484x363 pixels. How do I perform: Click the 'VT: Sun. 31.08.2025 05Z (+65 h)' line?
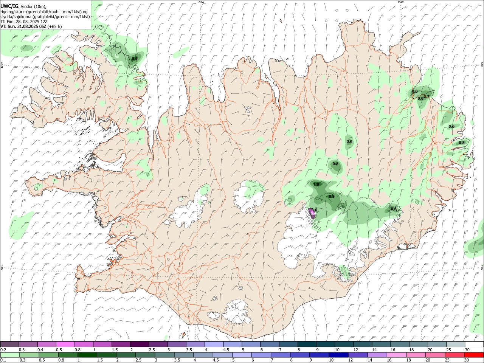point(31,26)
